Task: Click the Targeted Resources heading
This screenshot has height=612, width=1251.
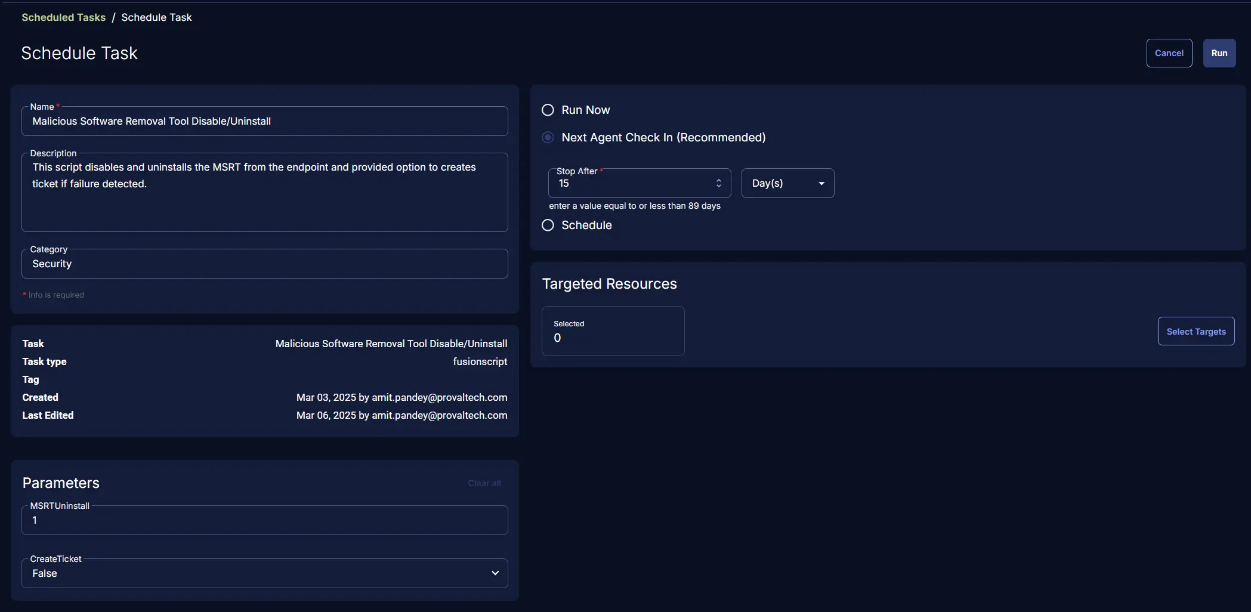Action: pyautogui.click(x=609, y=284)
